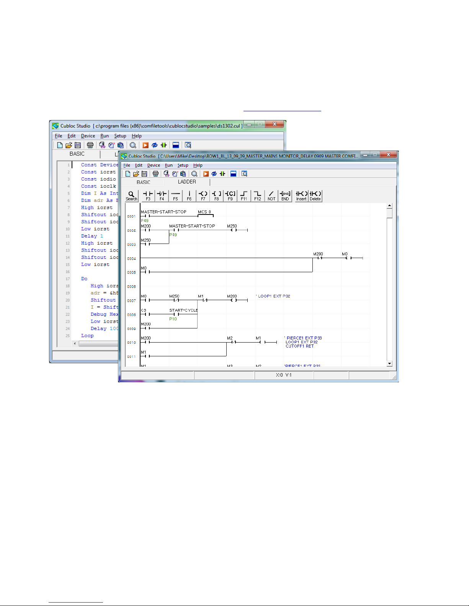469x606 pixels.
Task: Choose the F8 function bracket tool
Action: tap(217, 196)
